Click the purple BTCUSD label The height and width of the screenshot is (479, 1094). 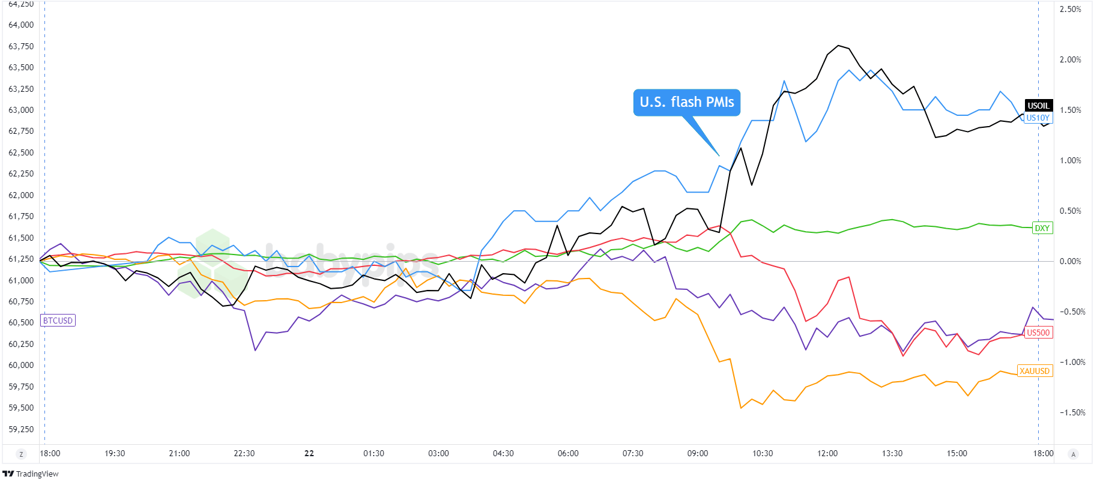tap(58, 321)
